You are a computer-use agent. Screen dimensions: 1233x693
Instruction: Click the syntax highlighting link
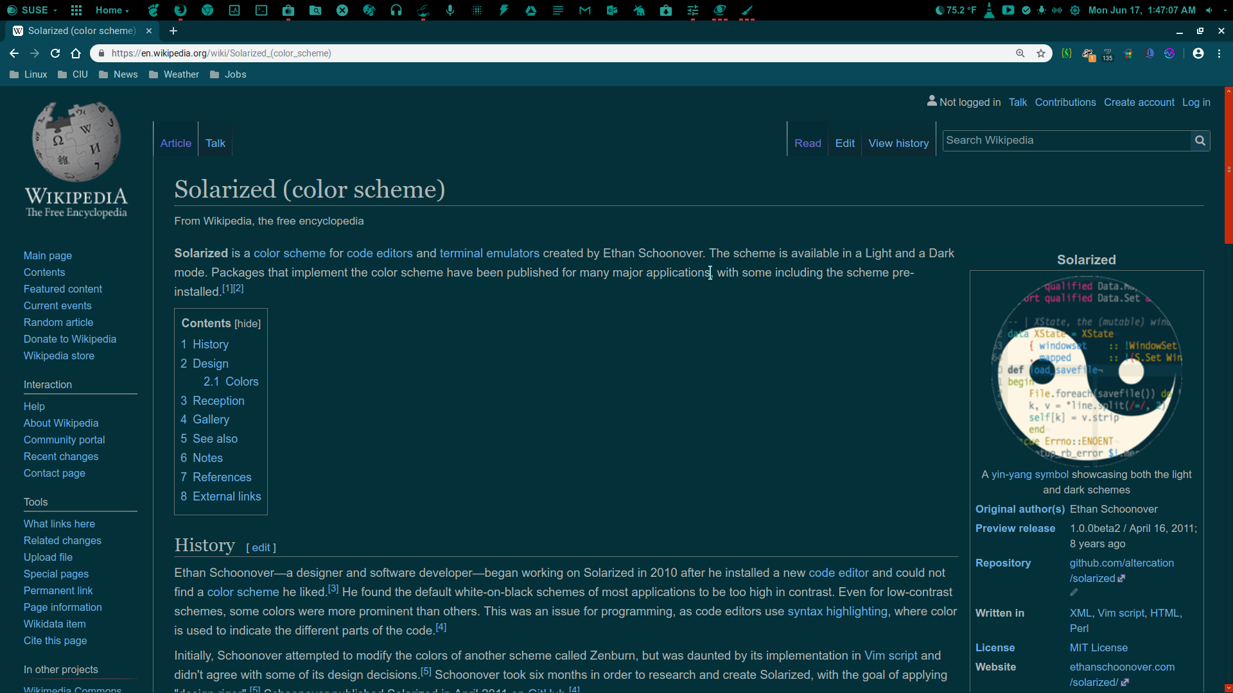(x=837, y=612)
